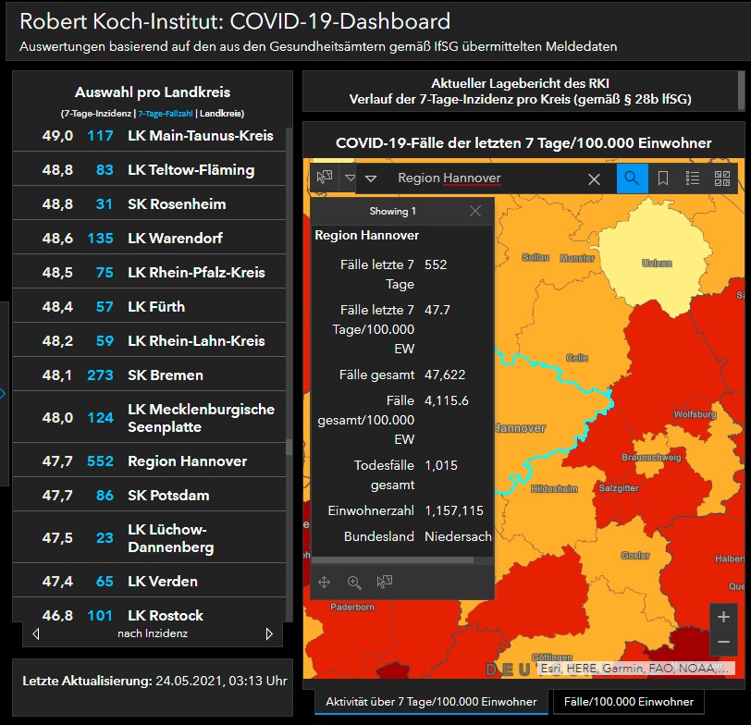Pick LK Rhein-Pfalz-Kreis in the list
The image size is (751, 725).
pos(150,273)
